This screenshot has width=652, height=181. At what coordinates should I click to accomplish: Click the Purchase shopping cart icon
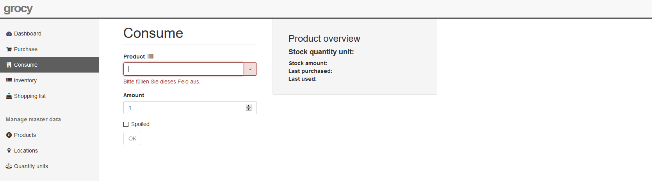9,50
